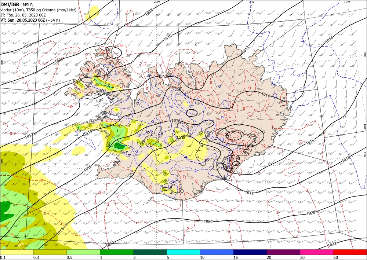
Task: Click the navy 15–20 legend color block
Action: pyautogui.click(x=250, y=252)
